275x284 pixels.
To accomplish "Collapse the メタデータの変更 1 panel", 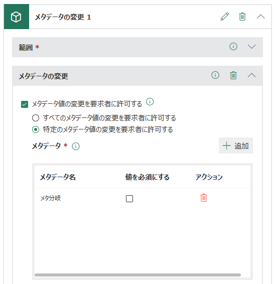I will point(260,17).
